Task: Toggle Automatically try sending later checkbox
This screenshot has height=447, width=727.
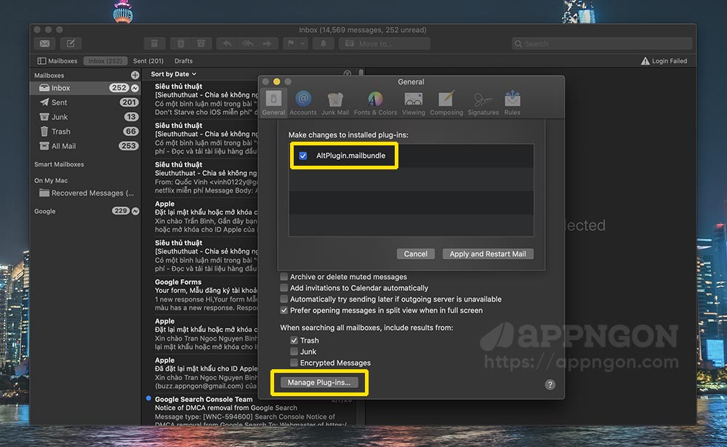Action: (284, 299)
